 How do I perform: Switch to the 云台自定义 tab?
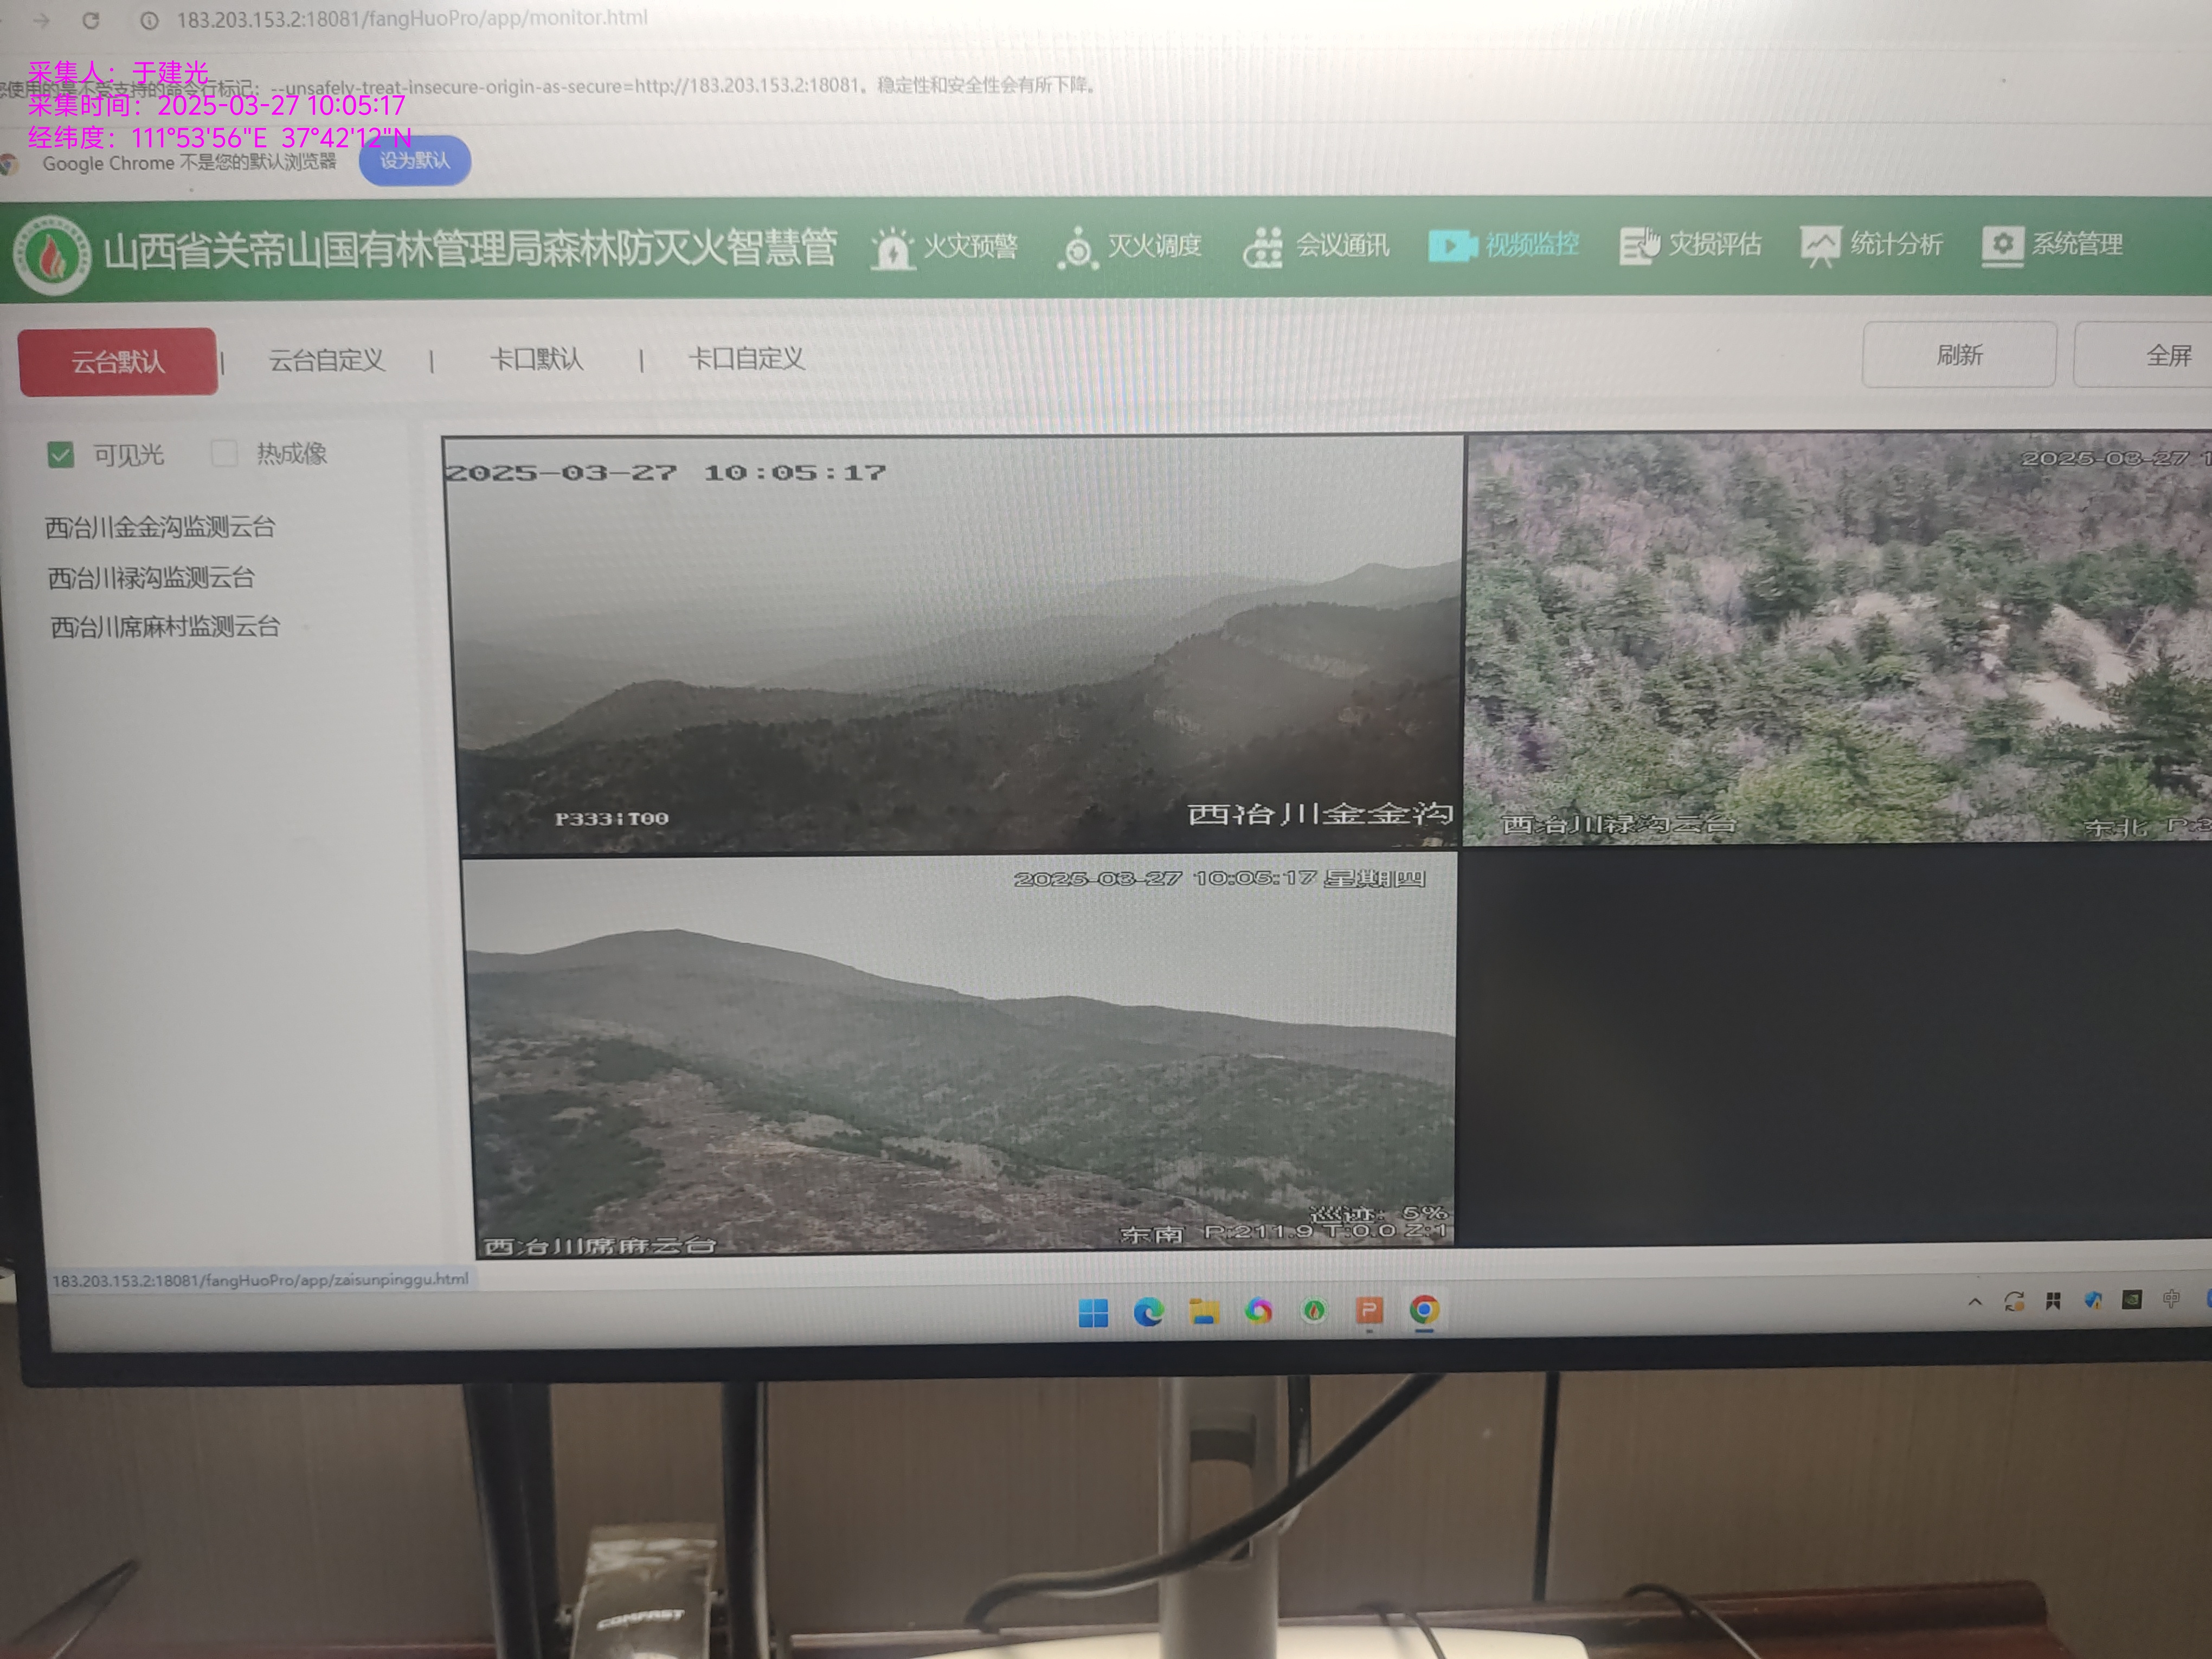point(326,360)
